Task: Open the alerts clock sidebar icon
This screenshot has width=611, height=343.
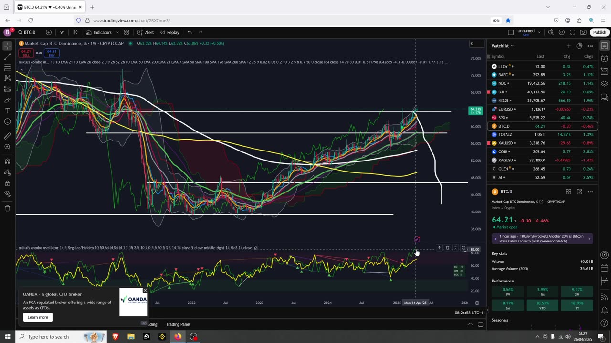Action: coord(604,59)
